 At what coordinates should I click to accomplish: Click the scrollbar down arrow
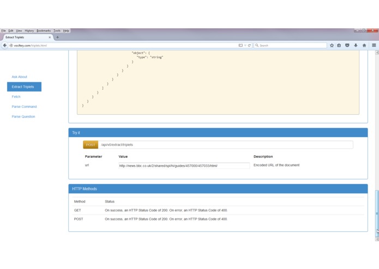click(377, 239)
